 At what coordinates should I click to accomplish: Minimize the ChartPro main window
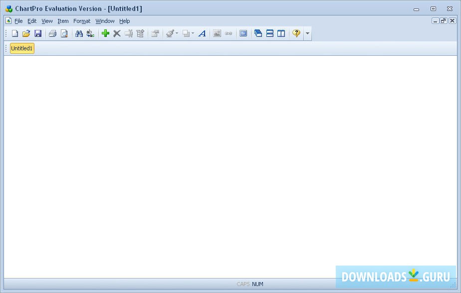pos(416,9)
